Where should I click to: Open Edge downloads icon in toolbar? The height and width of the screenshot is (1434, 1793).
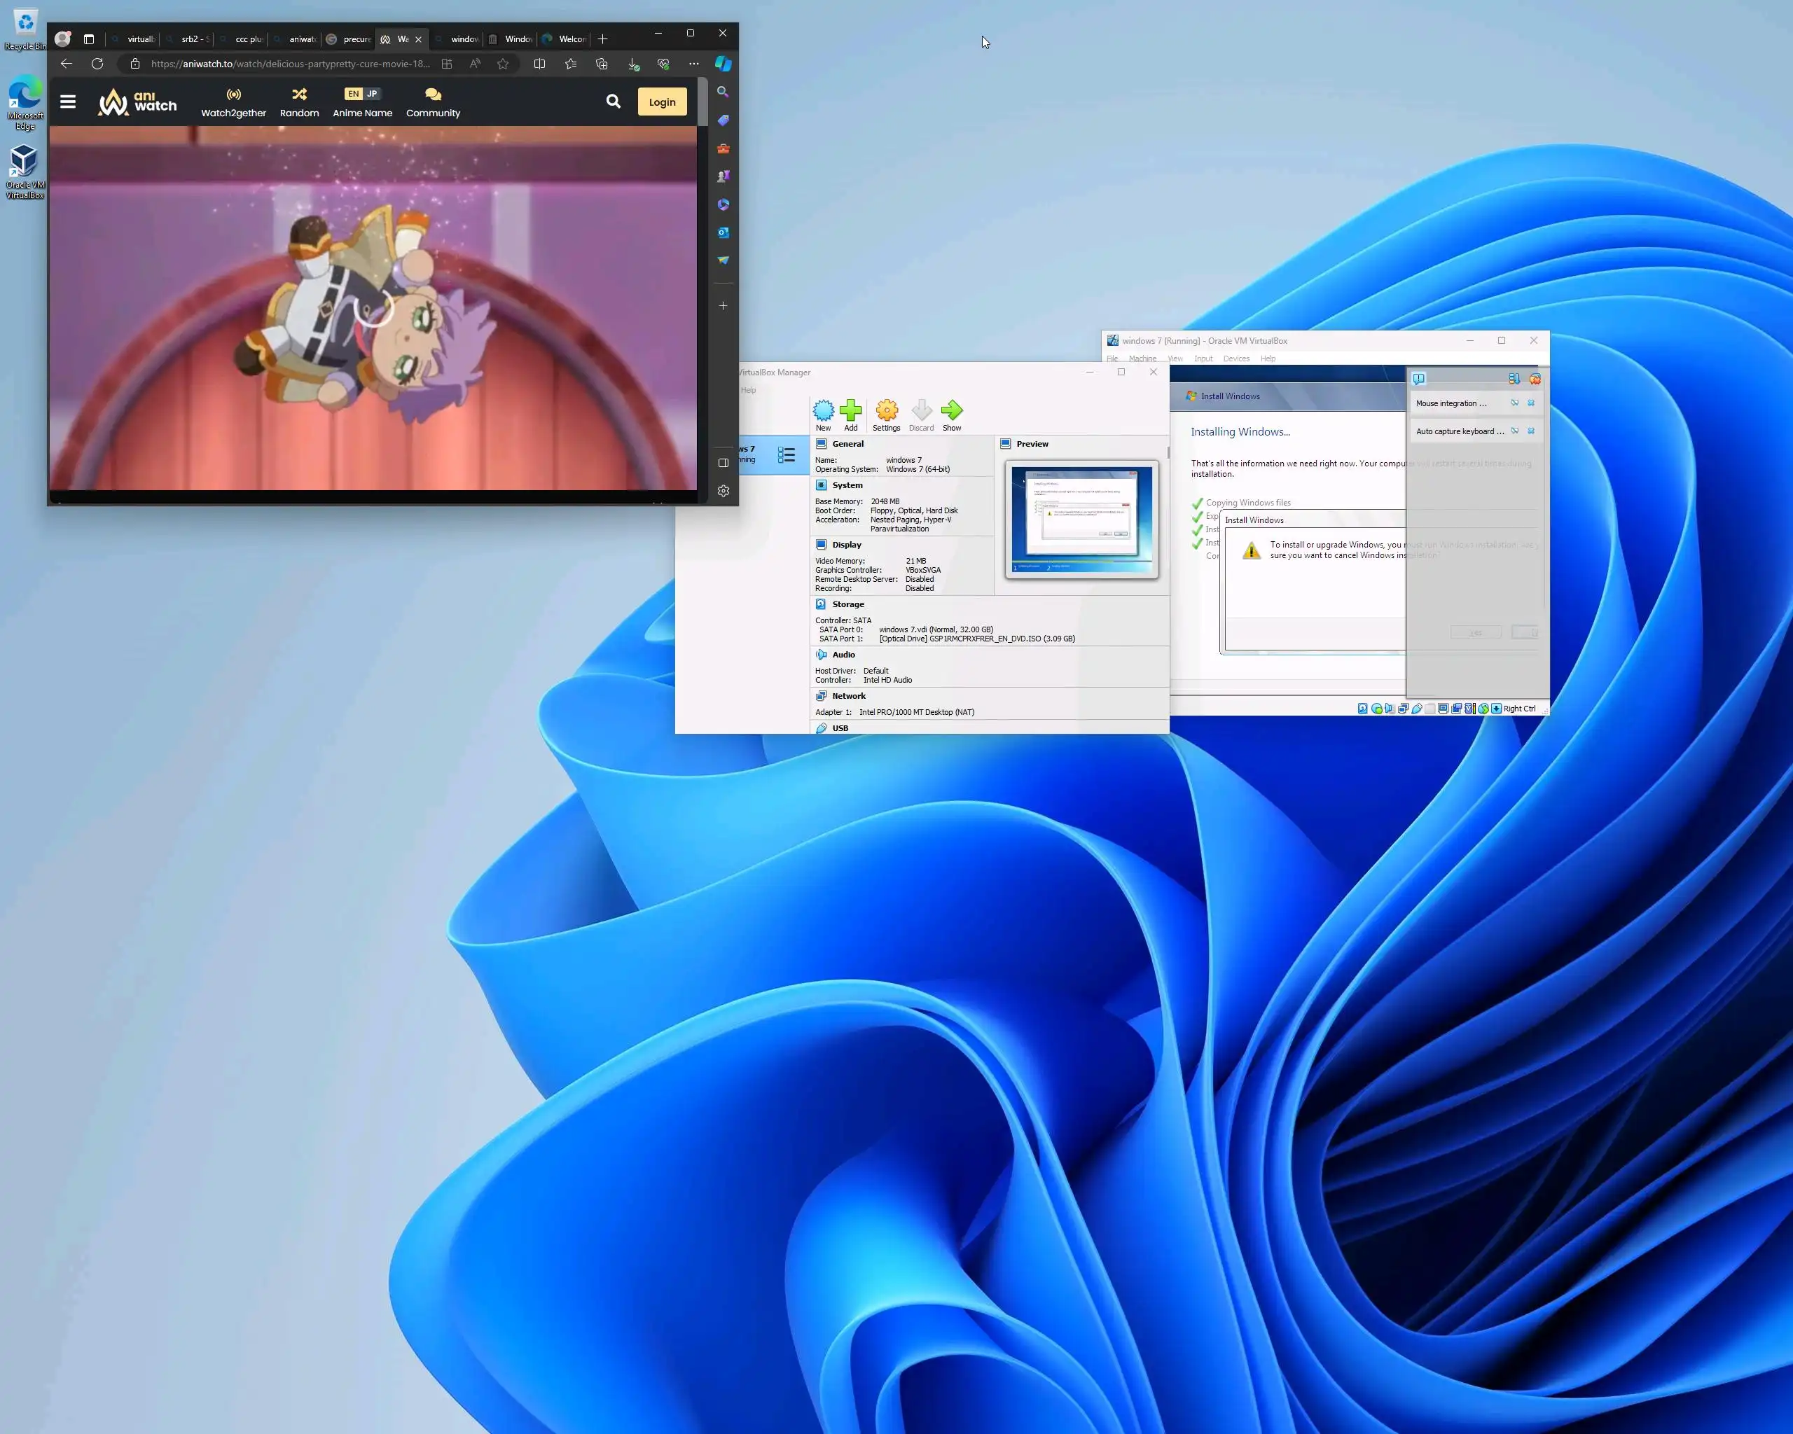(x=633, y=64)
